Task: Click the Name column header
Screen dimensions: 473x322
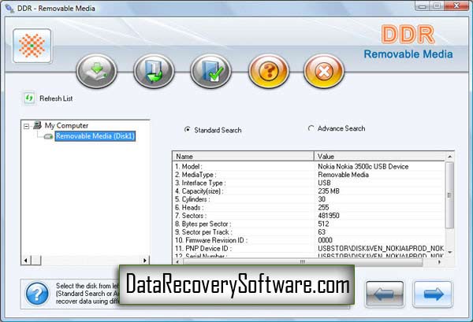Action: point(243,157)
